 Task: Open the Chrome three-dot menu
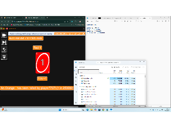[x=83, y=21]
